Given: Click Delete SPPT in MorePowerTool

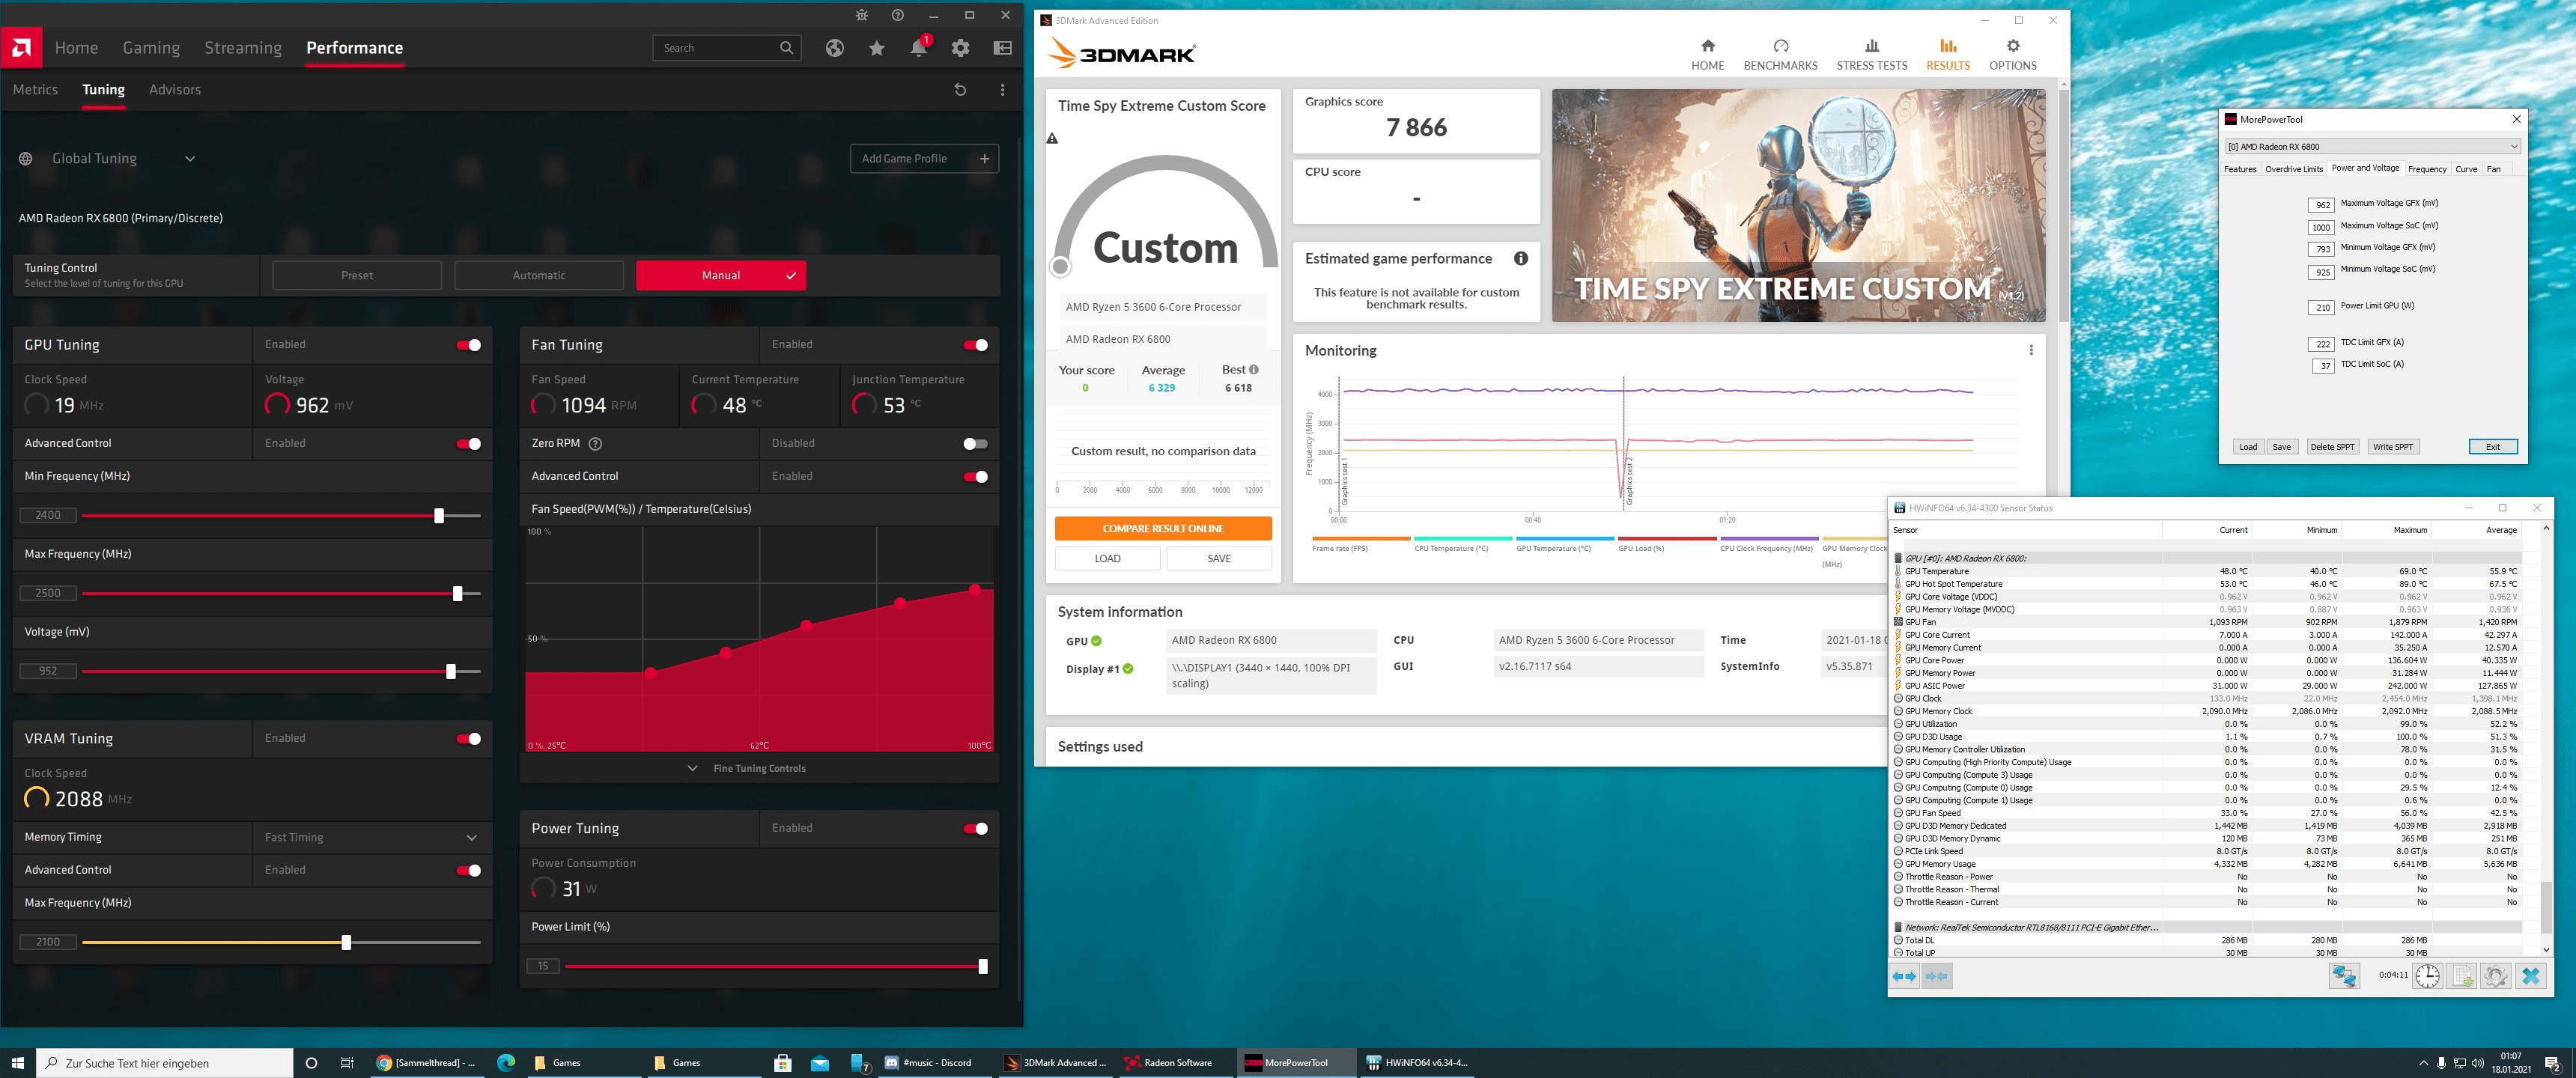Looking at the screenshot, I should (x=2332, y=447).
